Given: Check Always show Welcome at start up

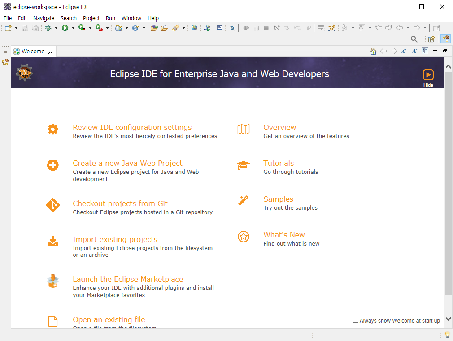Looking at the screenshot, I should 355,320.
